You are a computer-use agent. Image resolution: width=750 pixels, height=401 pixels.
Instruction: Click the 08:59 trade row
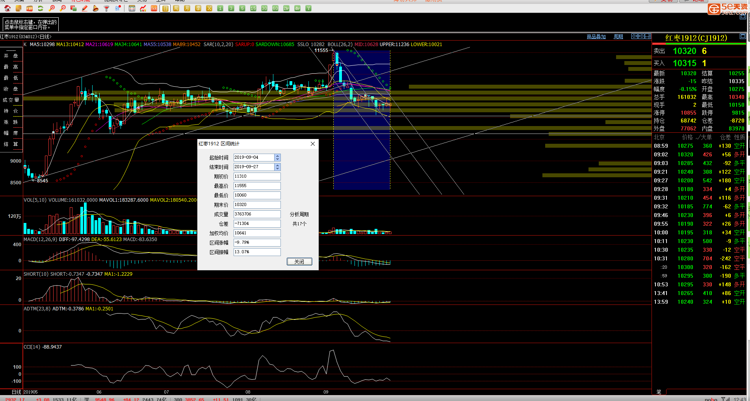pos(699,146)
